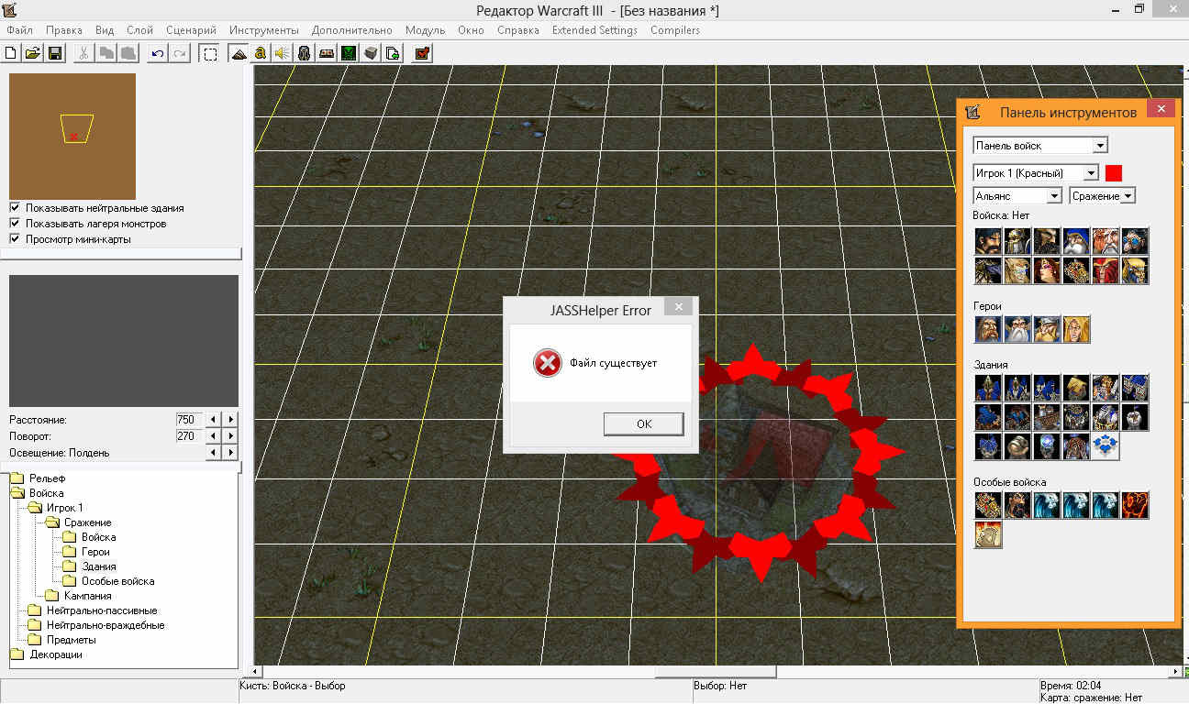1189x704 pixels.
Task: Open the Слой menu
Action: point(140,30)
